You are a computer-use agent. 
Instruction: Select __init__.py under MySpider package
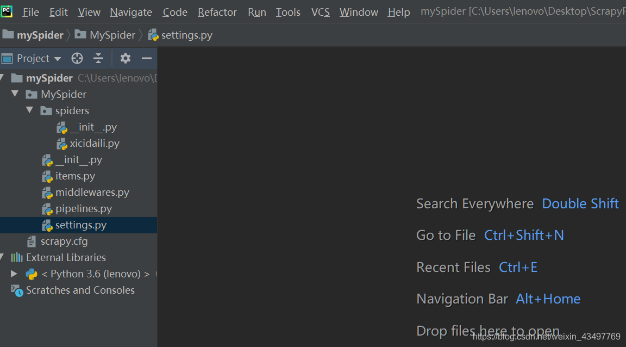[79, 160]
